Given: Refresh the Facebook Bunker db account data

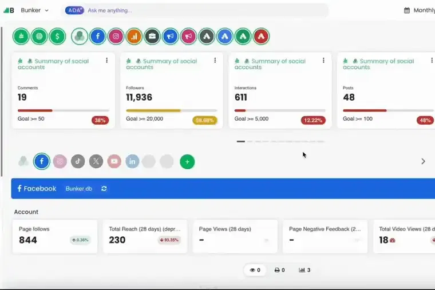Looking at the screenshot, I should (x=104, y=189).
